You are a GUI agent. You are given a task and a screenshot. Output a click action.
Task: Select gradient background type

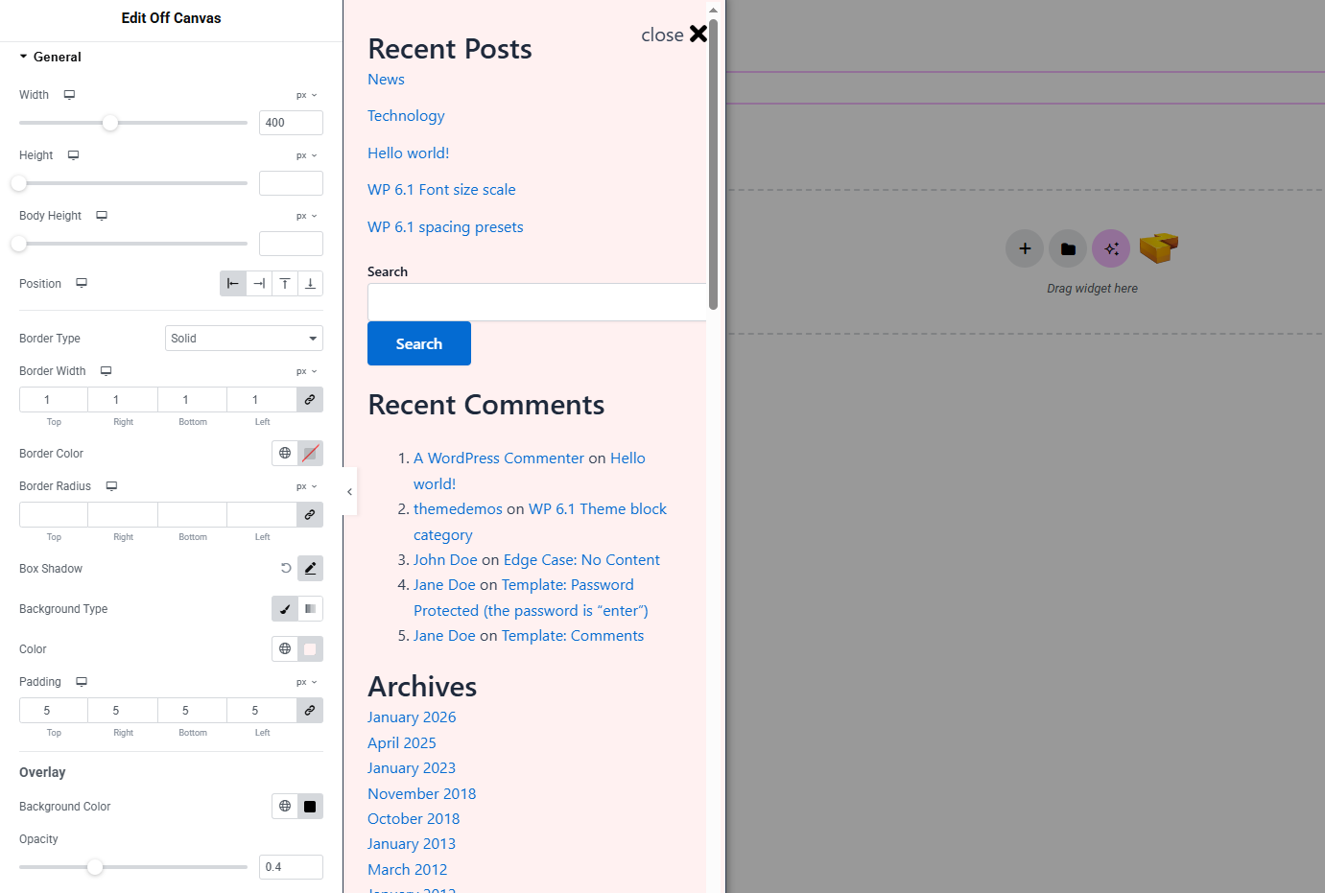310,609
